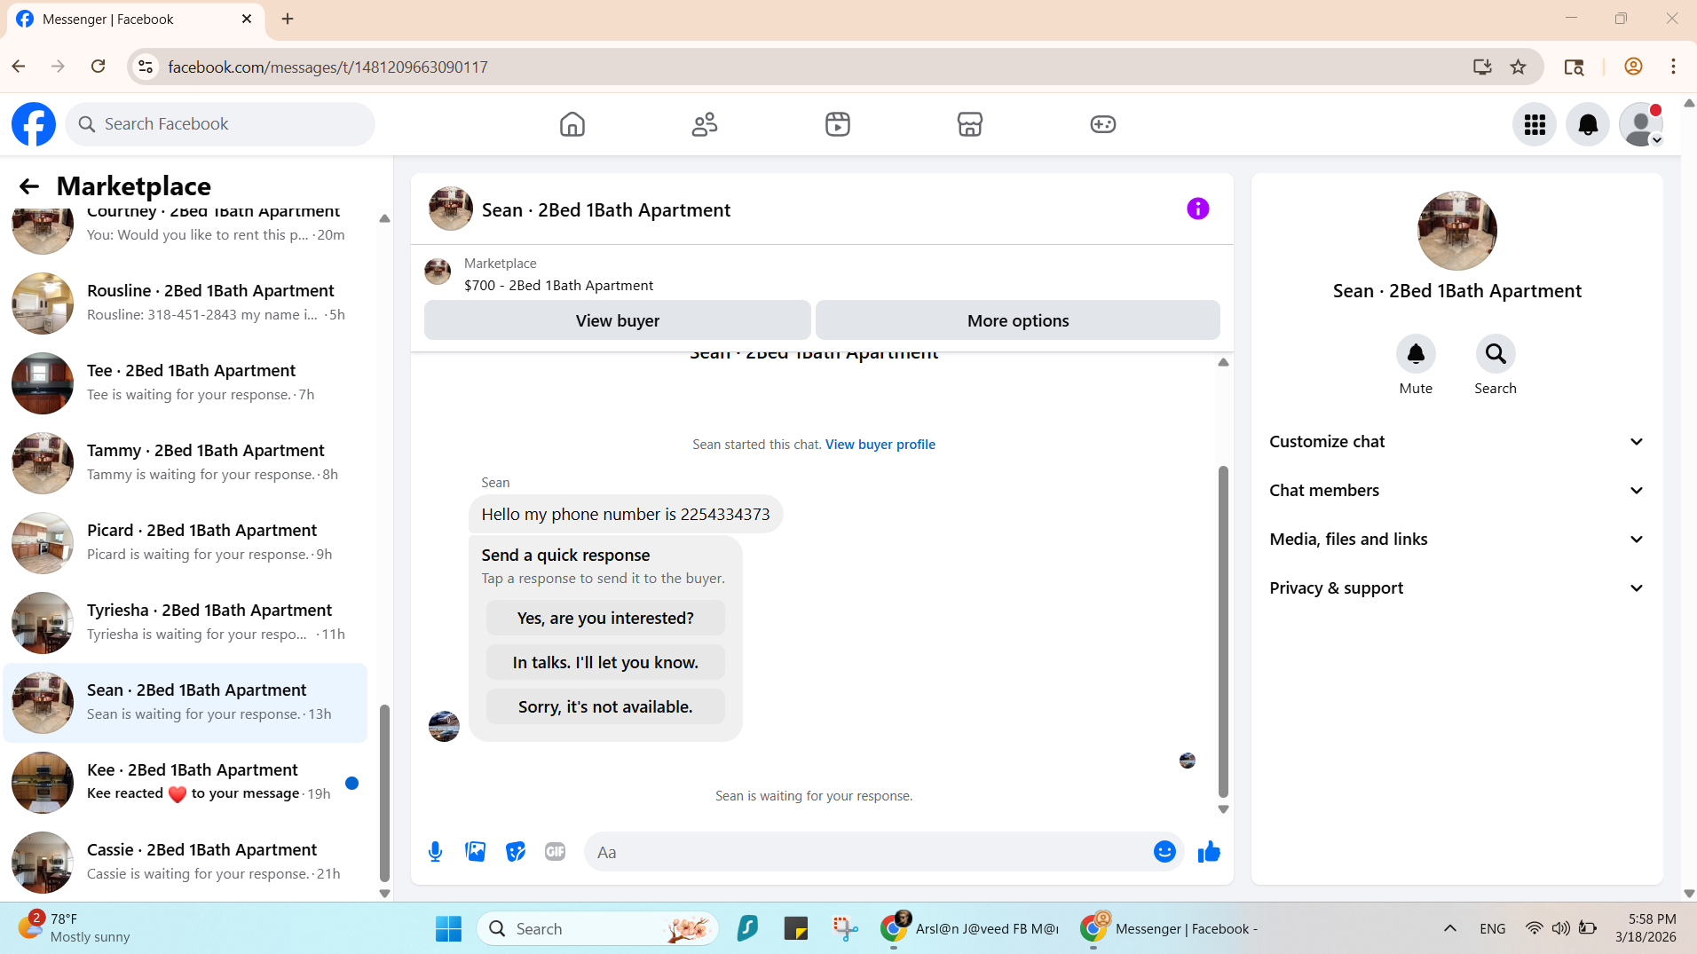Choose a GIF icon
The height and width of the screenshot is (954, 1697).
tap(556, 852)
